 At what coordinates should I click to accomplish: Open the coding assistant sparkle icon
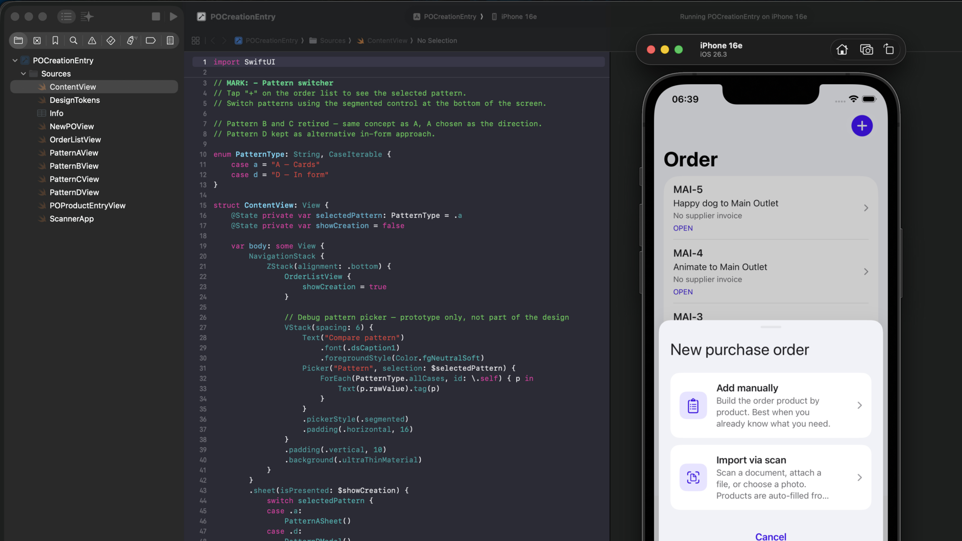87,17
